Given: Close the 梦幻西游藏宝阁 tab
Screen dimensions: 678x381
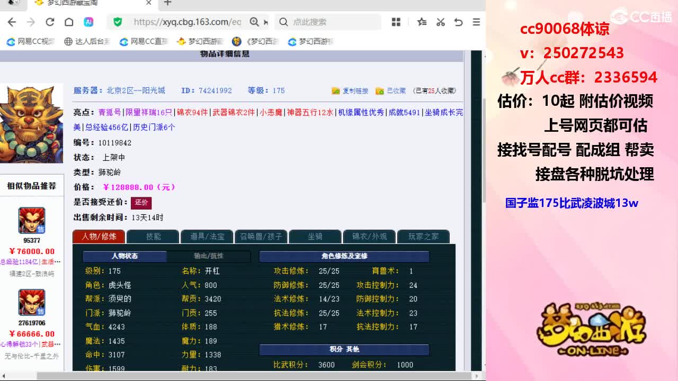Looking at the screenshot, I should click(x=149, y=3).
